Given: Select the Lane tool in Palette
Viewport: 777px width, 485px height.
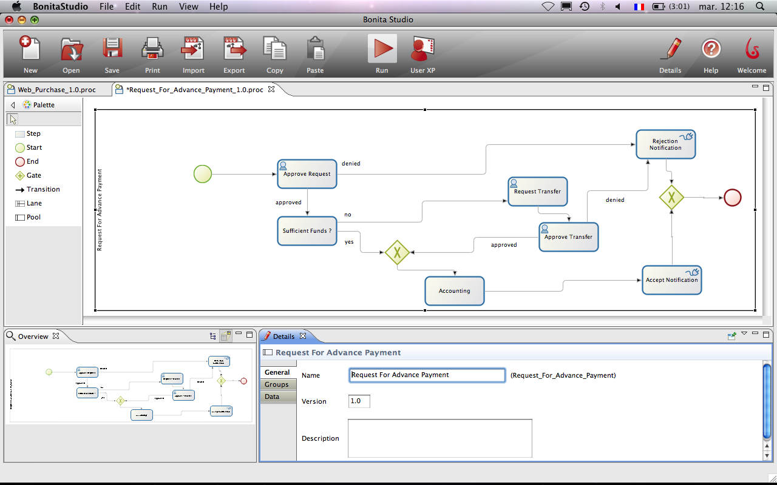Looking at the screenshot, I should [28, 203].
